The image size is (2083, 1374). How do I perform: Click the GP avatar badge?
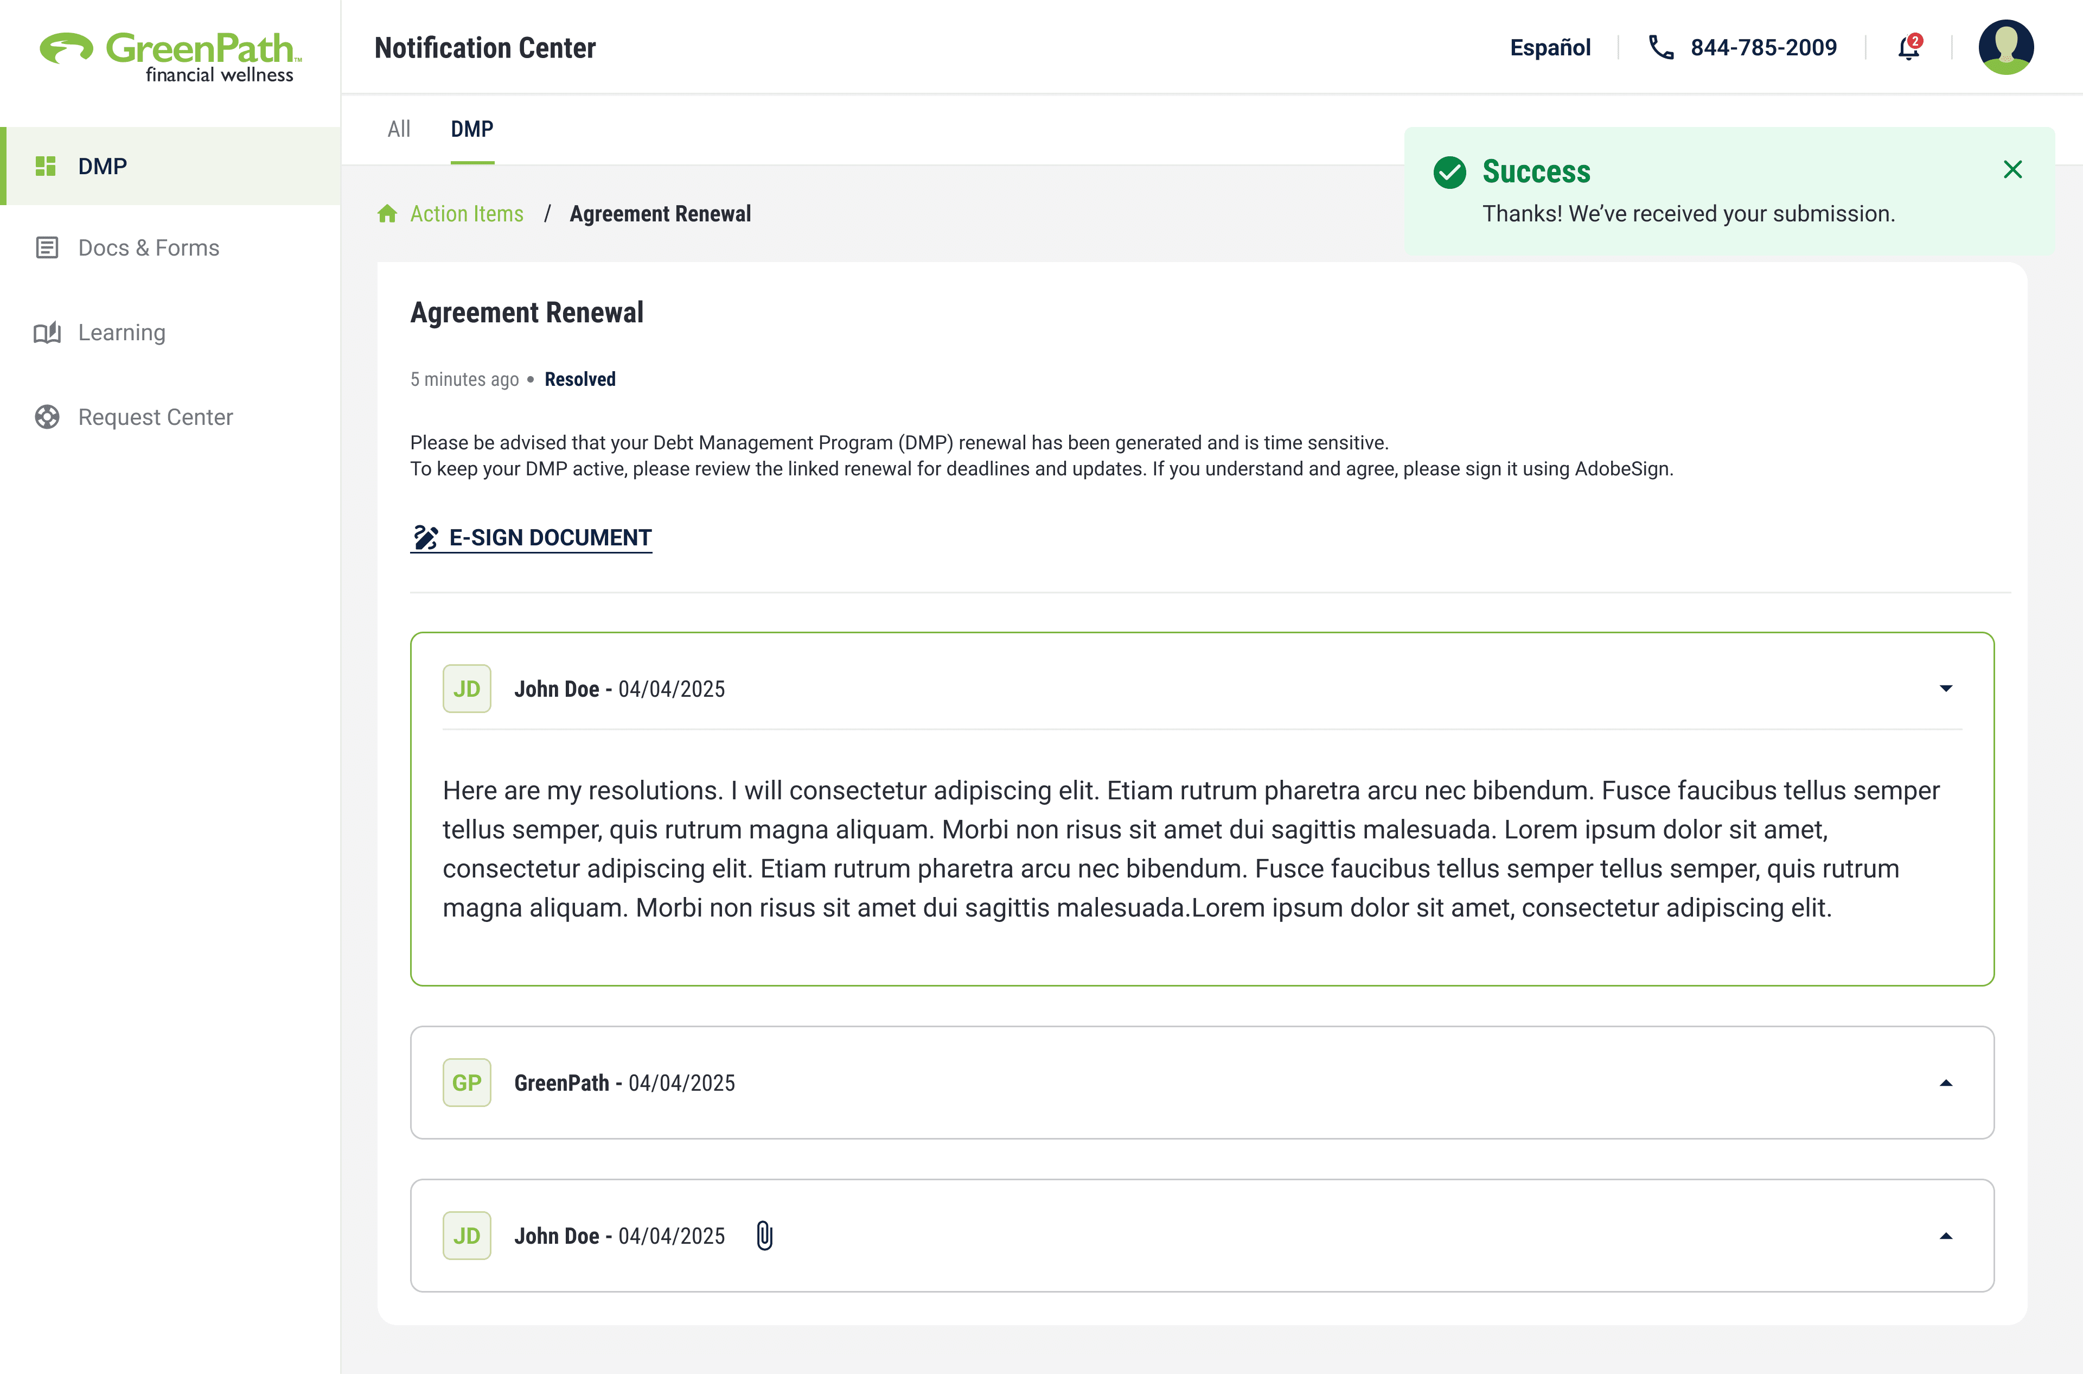[x=466, y=1083]
